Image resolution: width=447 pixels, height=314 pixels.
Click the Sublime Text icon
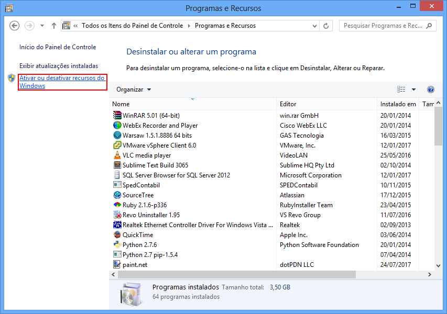click(x=117, y=165)
